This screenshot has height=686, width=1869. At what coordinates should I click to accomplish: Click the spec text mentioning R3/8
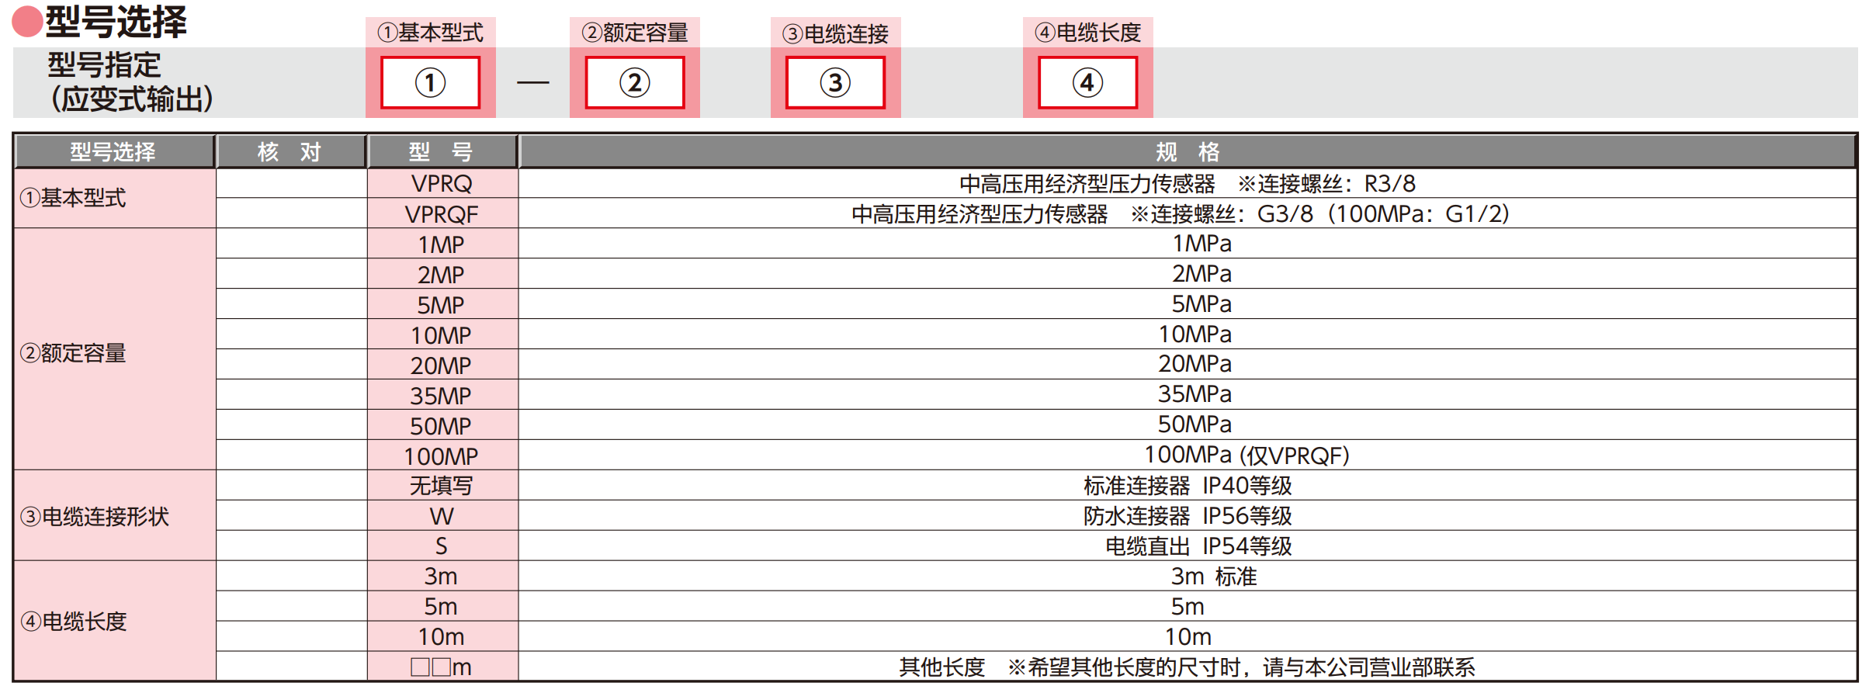1188,183
